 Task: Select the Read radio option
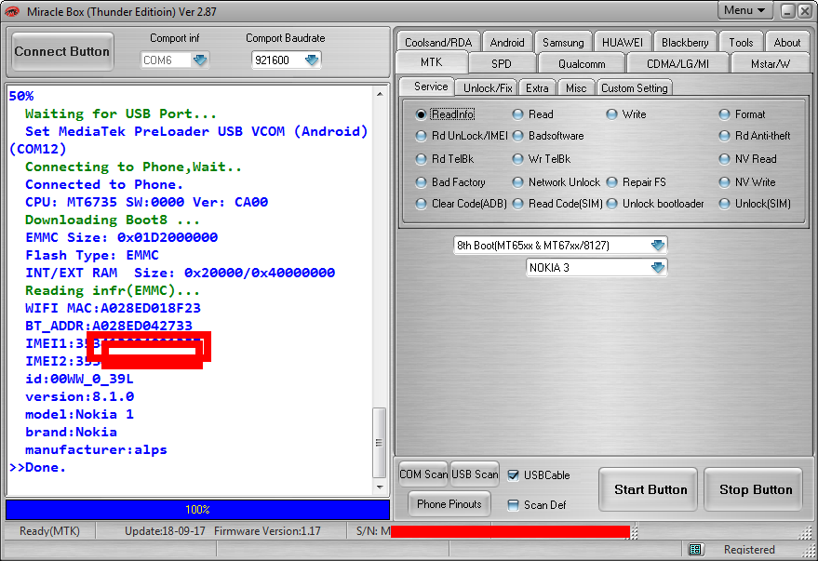pyautogui.click(x=517, y=114)
